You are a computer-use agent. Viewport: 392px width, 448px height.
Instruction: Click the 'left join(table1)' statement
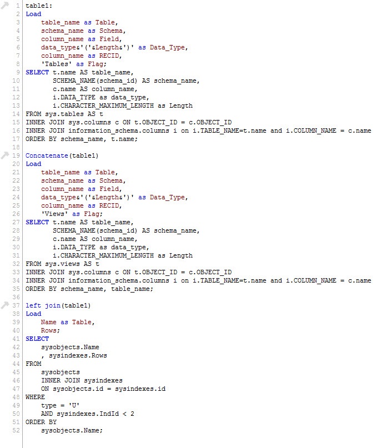point(58,305)
